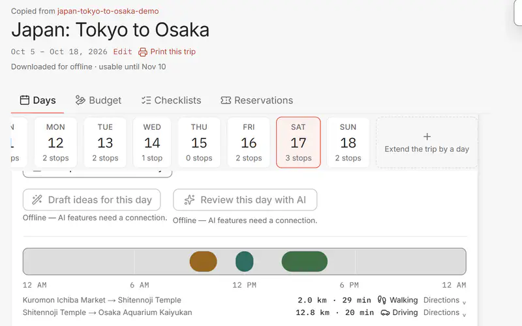This screenshot has height=326, width=522.
Task: Click Shitennoji Temple → Osaka Aquarium Kaiyukan text
Action: [107, 313]
